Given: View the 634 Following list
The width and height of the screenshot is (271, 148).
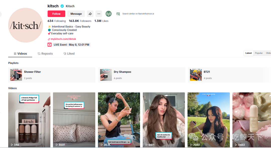Looking at the screenshot, I should pyautogui.click(x=57, y=21).
